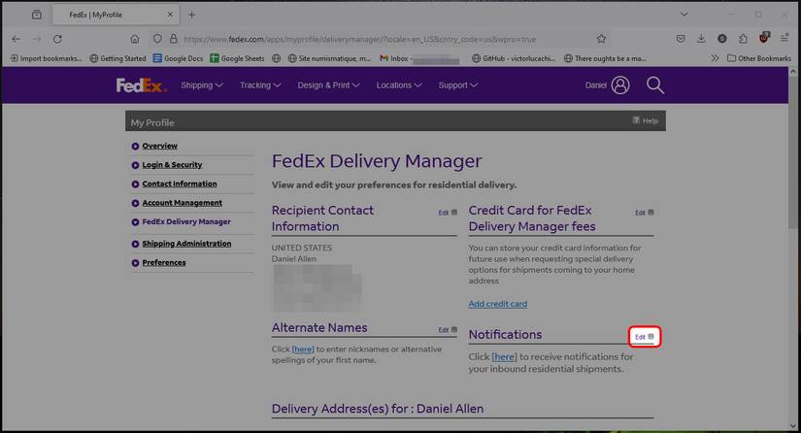This screenshot has width=801, height=433.
Task: Open Google Docs bookmark
Action: coord(179,58)
